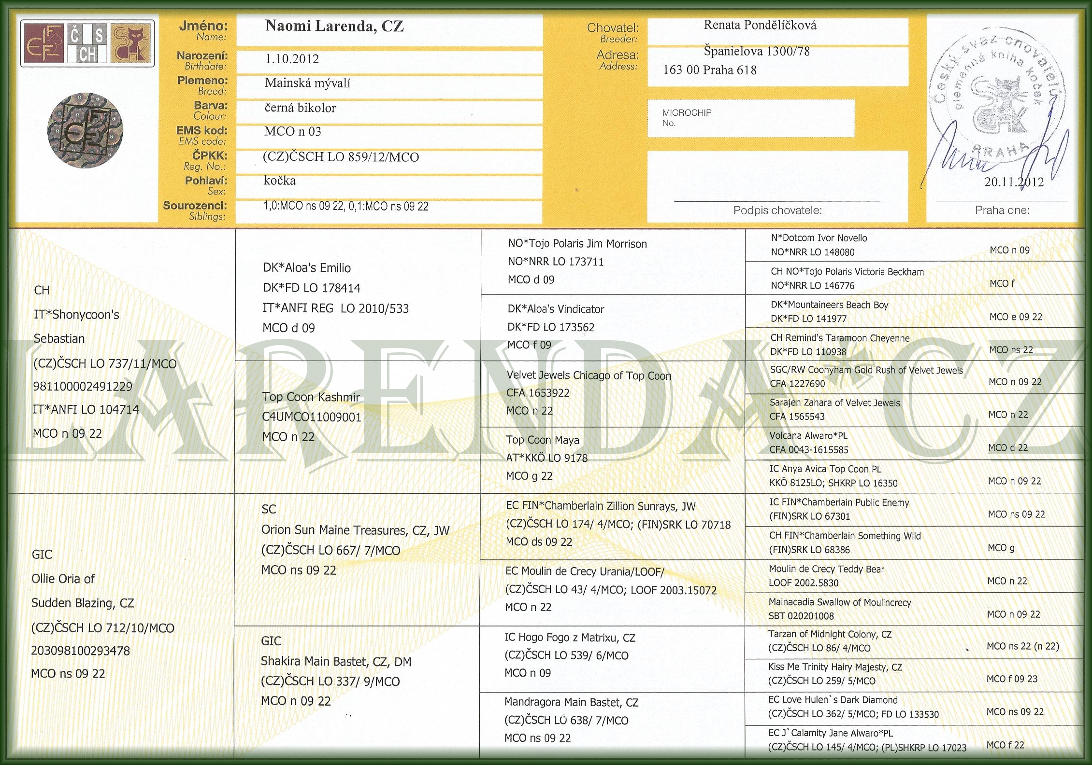Click 'IC Hogo Fogo z Matrixu, CZ'
1092x765 pixels.
570,638
